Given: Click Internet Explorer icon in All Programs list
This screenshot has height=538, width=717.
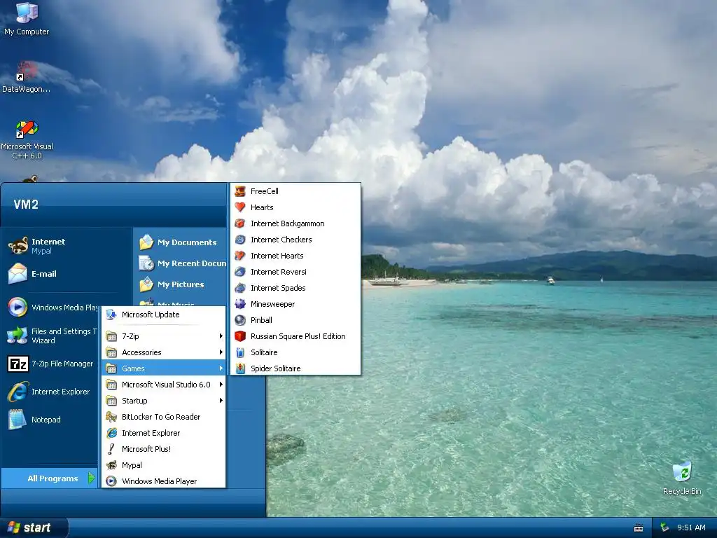Looking at the screenshot, I should coord(111,433).
